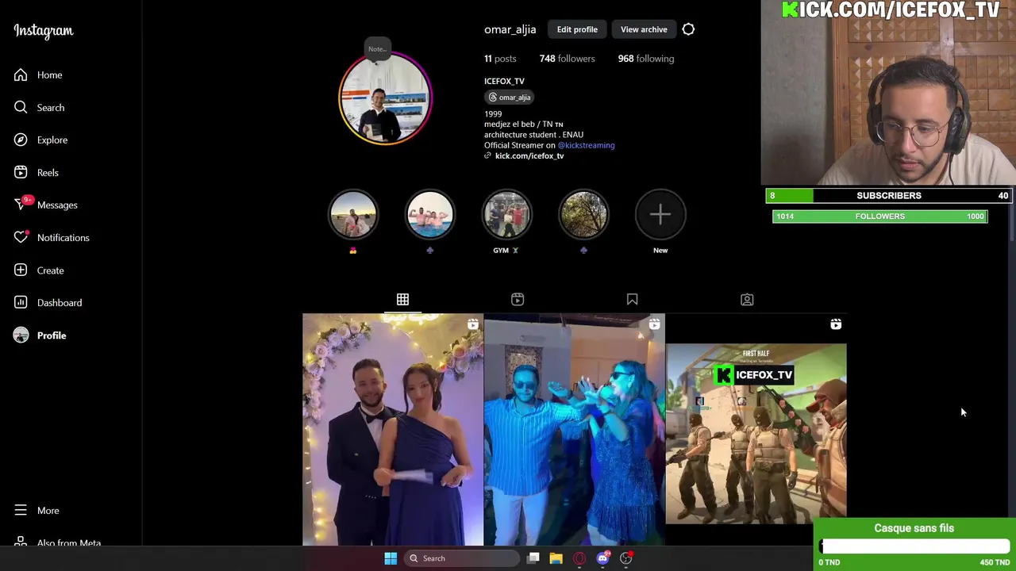Open the 968 following list

(645, 59)
